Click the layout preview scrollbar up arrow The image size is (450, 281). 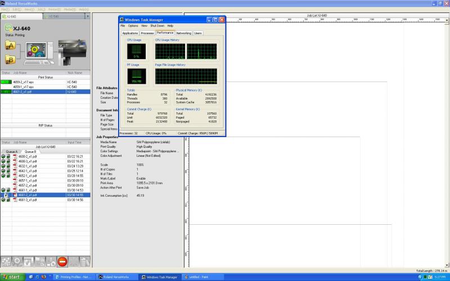[x=447, y=20]
